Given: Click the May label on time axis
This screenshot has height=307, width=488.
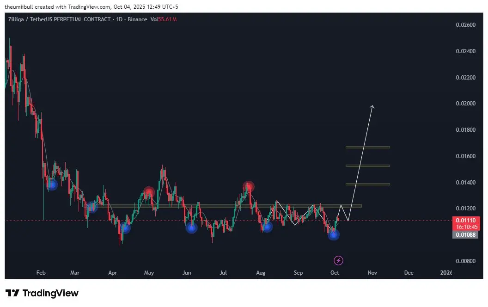Looking at the screenshot, I should 149,273.
